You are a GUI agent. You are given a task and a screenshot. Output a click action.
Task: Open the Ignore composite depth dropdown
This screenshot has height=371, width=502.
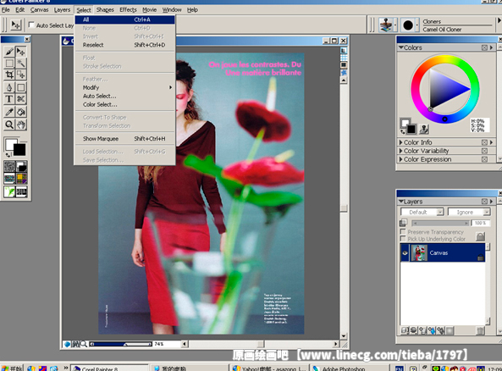tap(469, 212)
